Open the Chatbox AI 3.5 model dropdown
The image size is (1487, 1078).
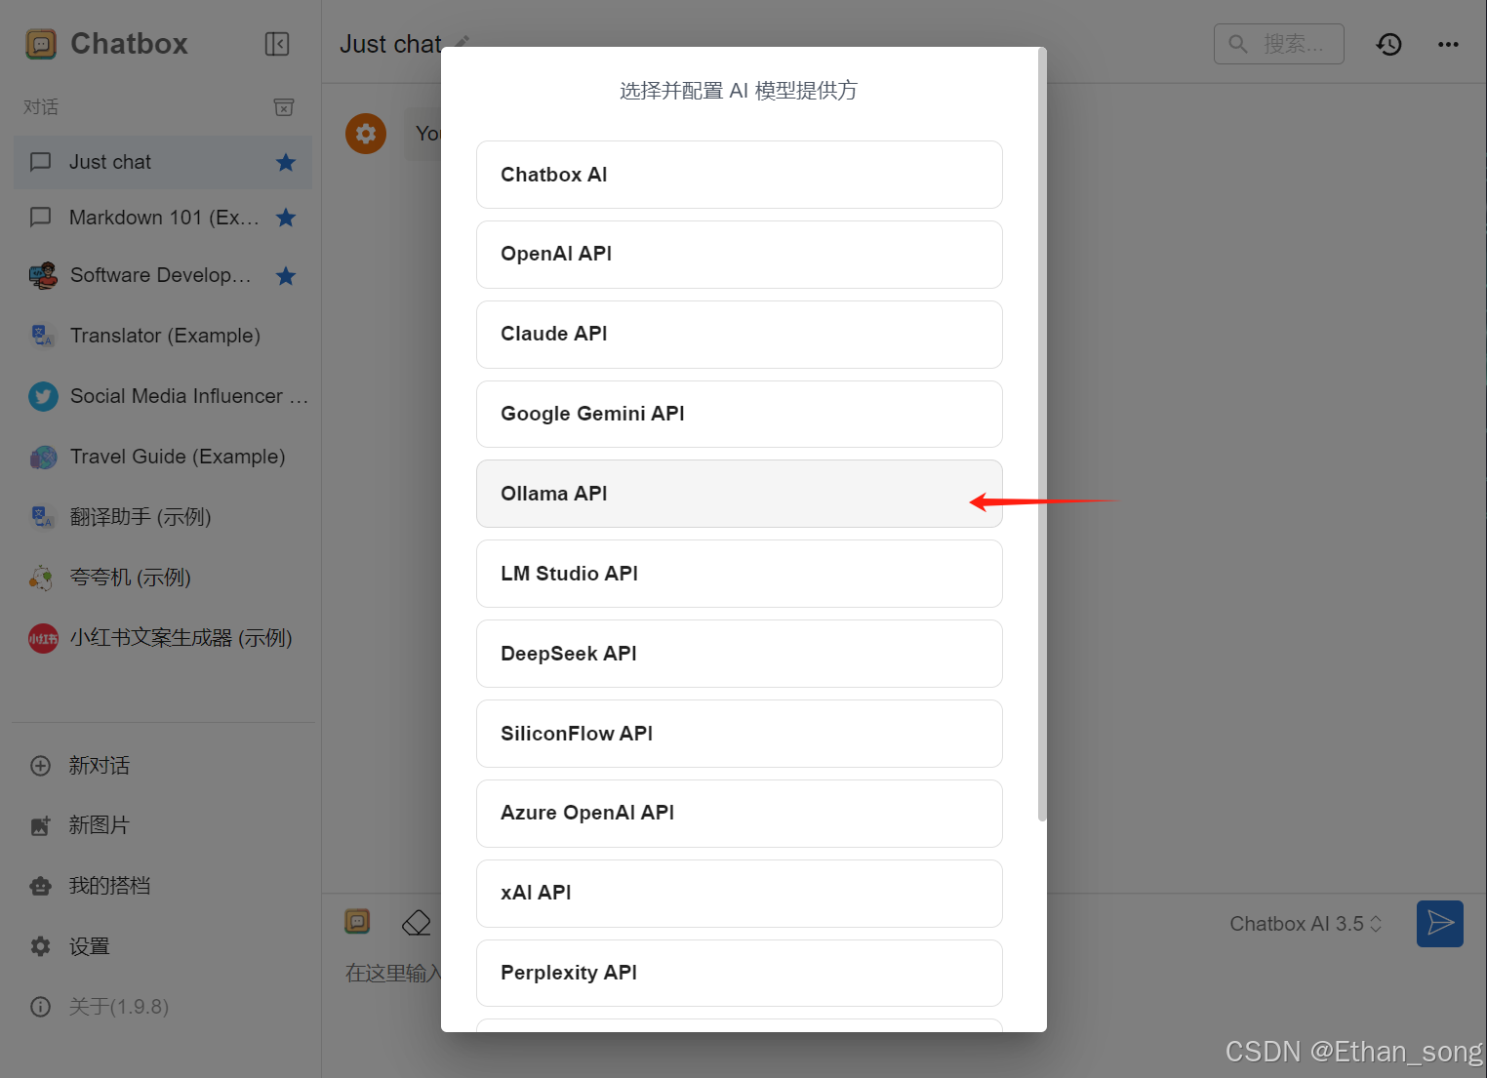point(1306,924)
